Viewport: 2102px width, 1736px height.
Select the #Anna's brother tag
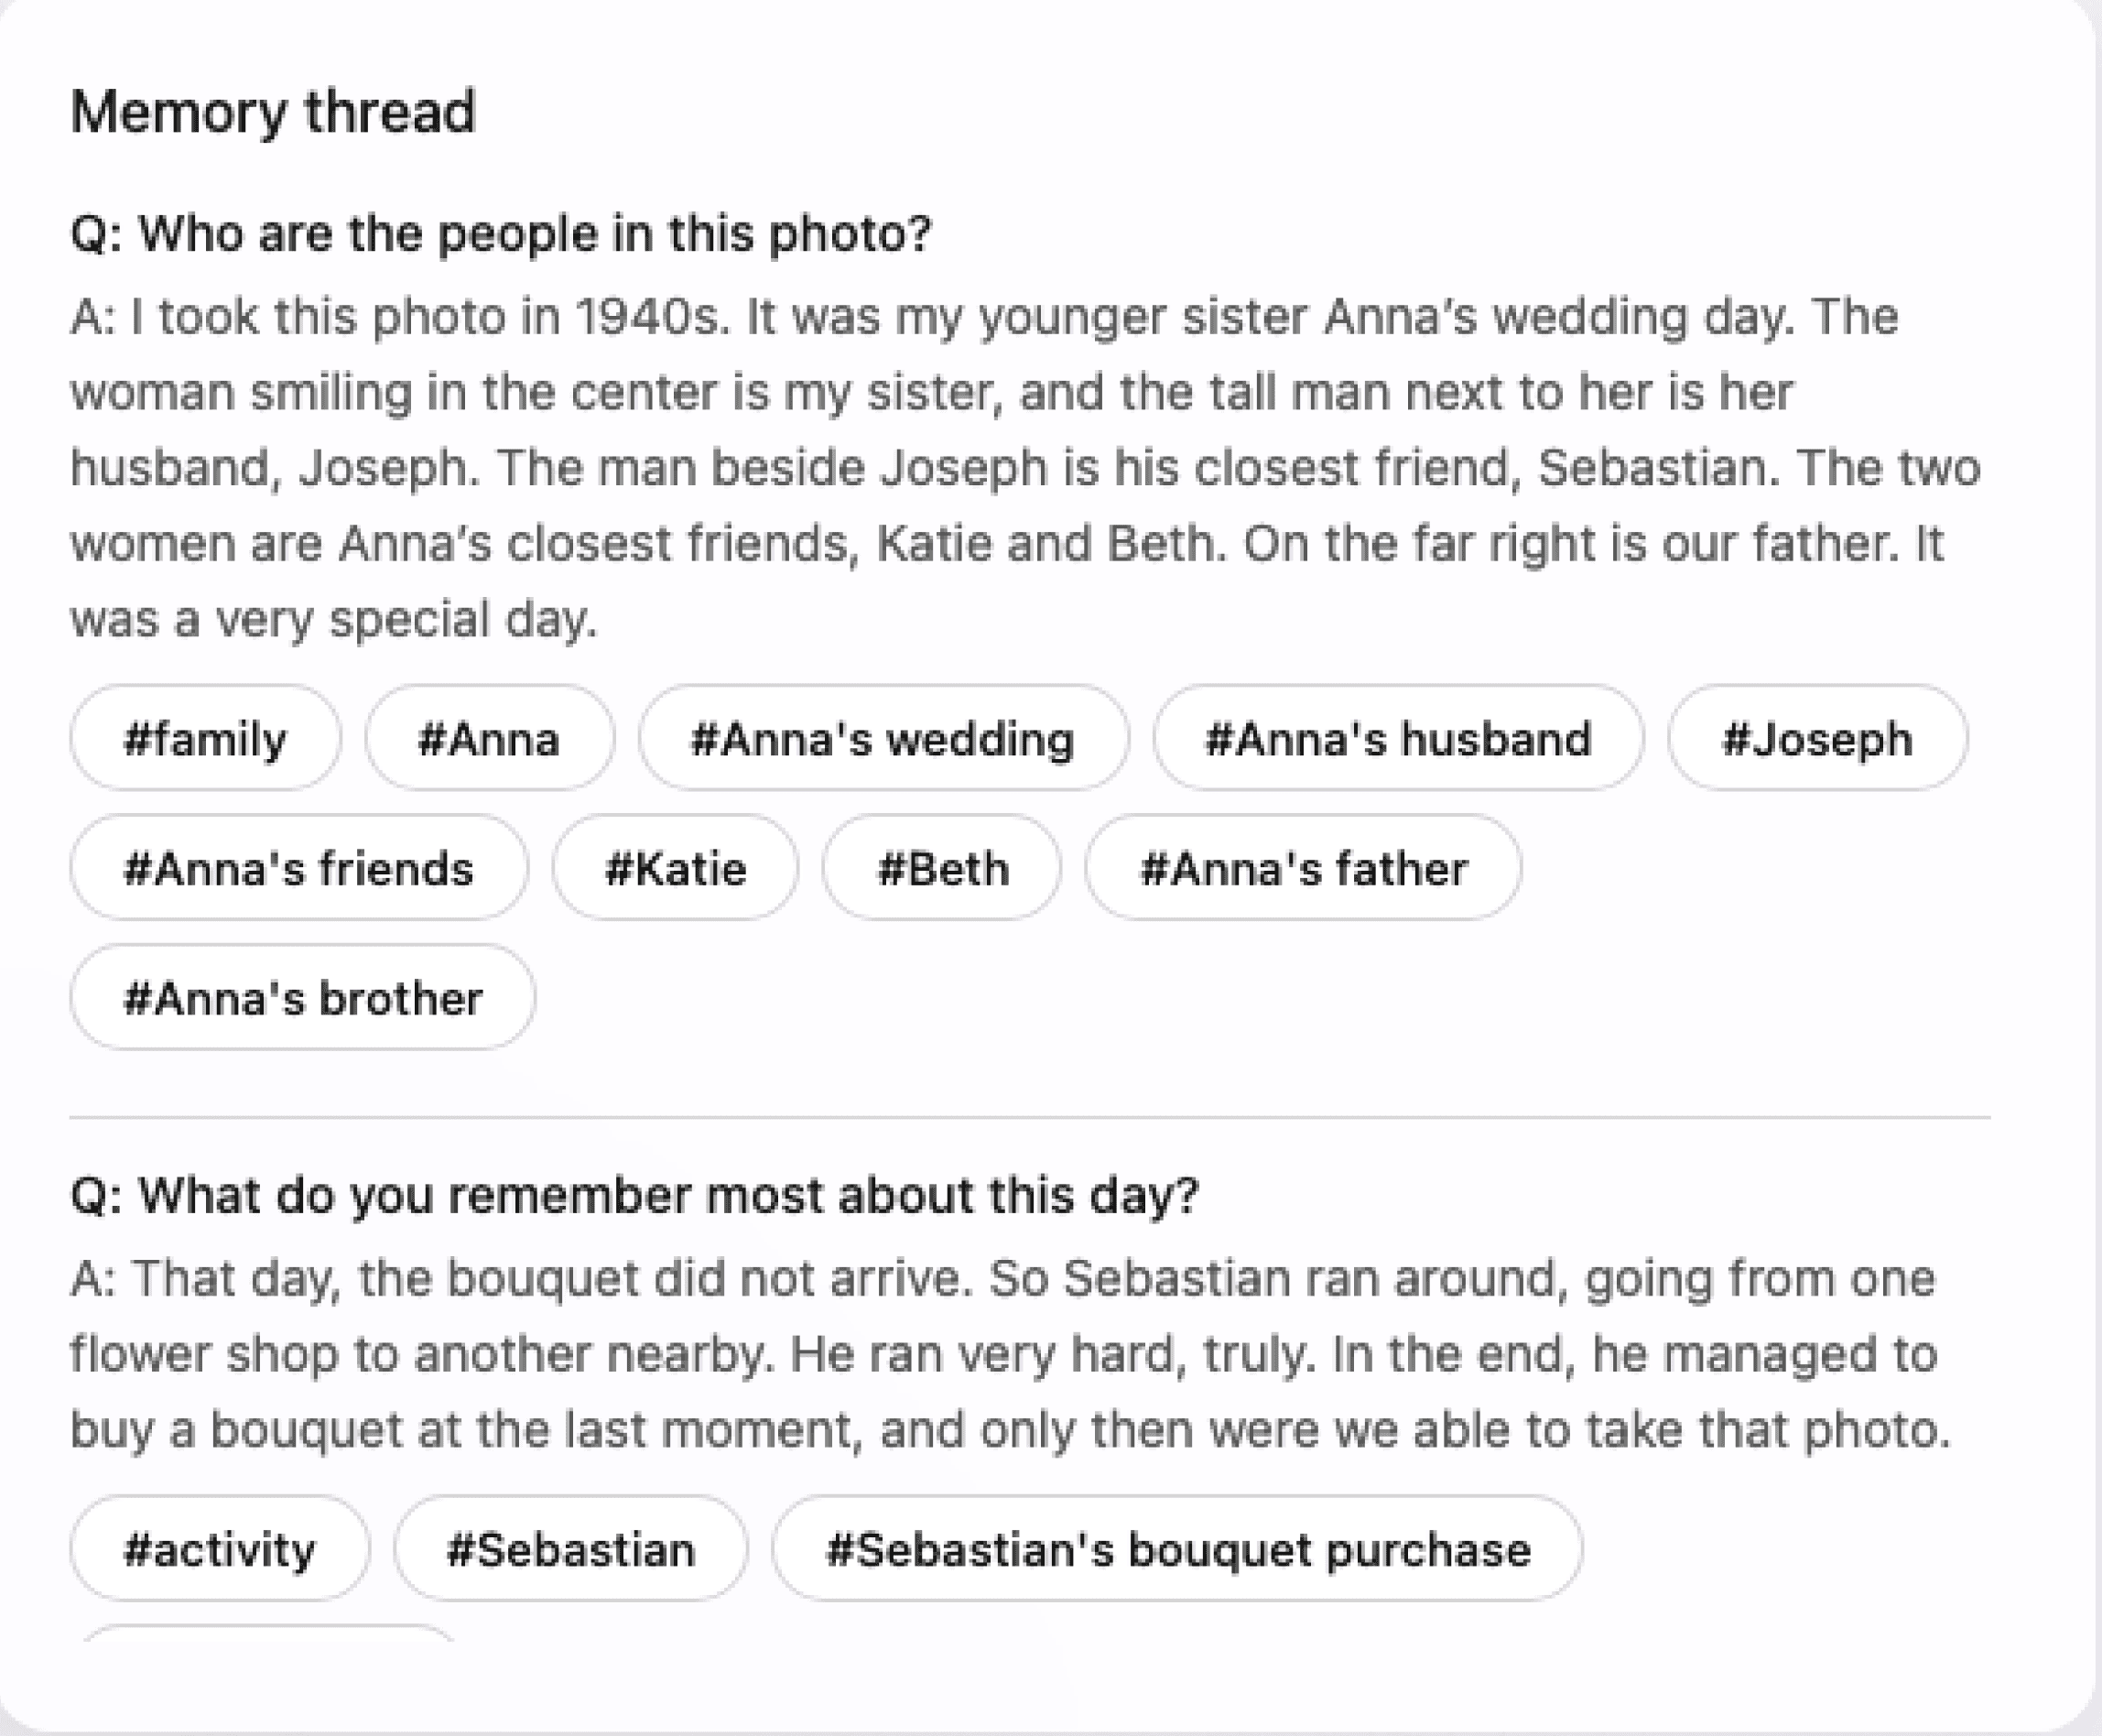tap(303, 997)
